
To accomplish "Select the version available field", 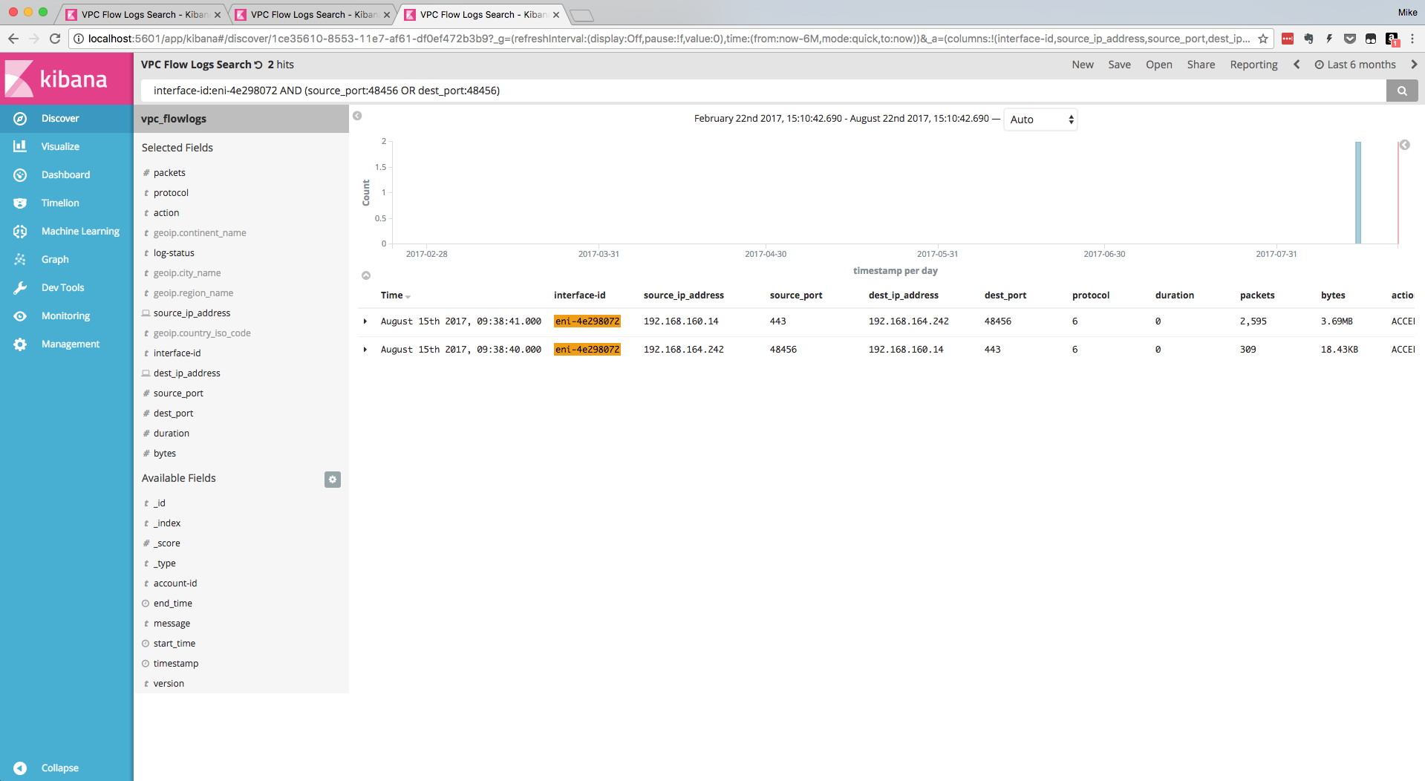I will (169, 684).
